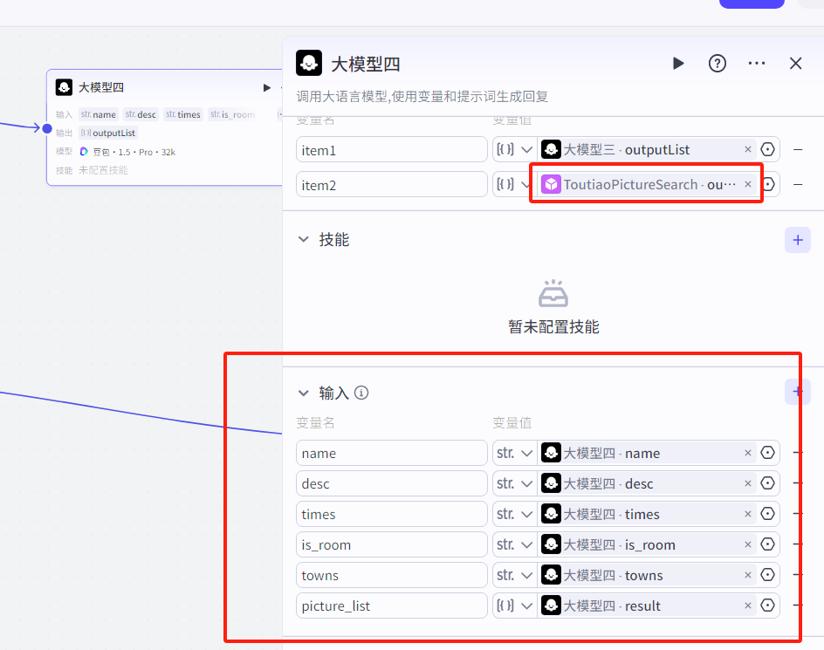The width and height of the screenshot is (824, 650).
Task: Clear the 大模型三 outputList value for item1
Action: click(748, 150)
